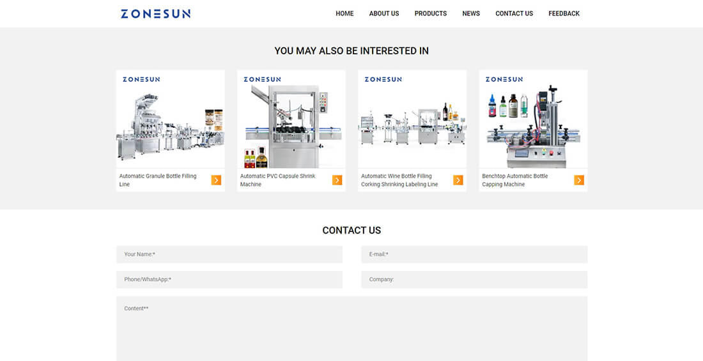
Task: Focus the Company input field
Action: point(474,279)
